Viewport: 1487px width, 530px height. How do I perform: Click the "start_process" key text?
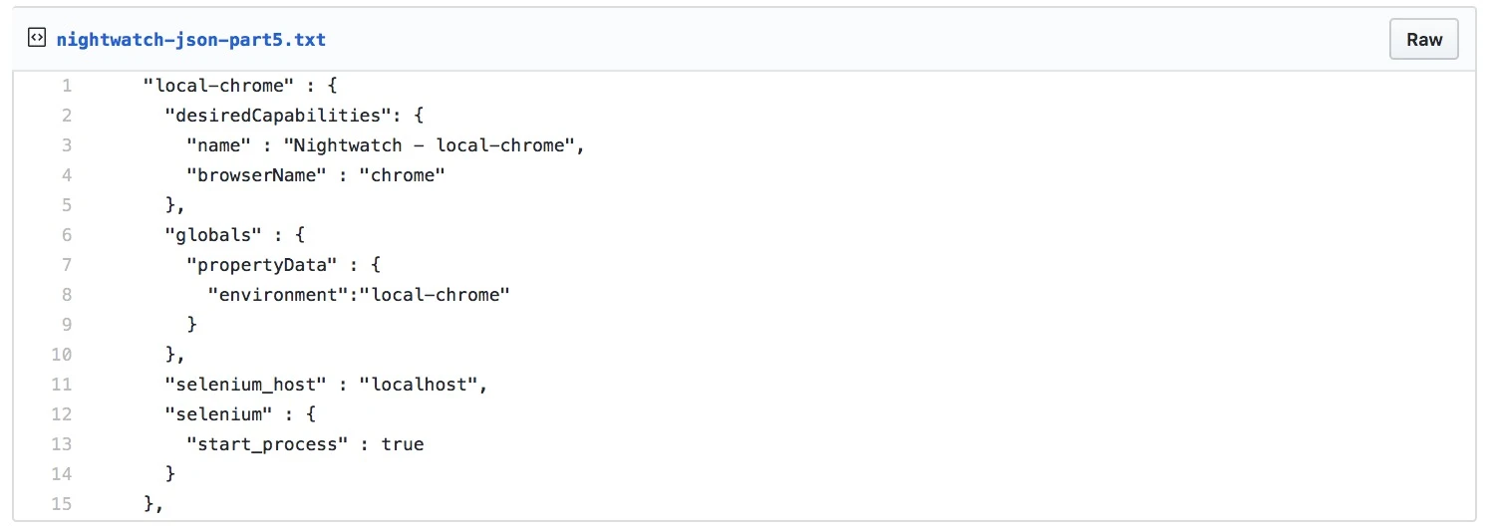pyautogui.click(x=269, y=444)
